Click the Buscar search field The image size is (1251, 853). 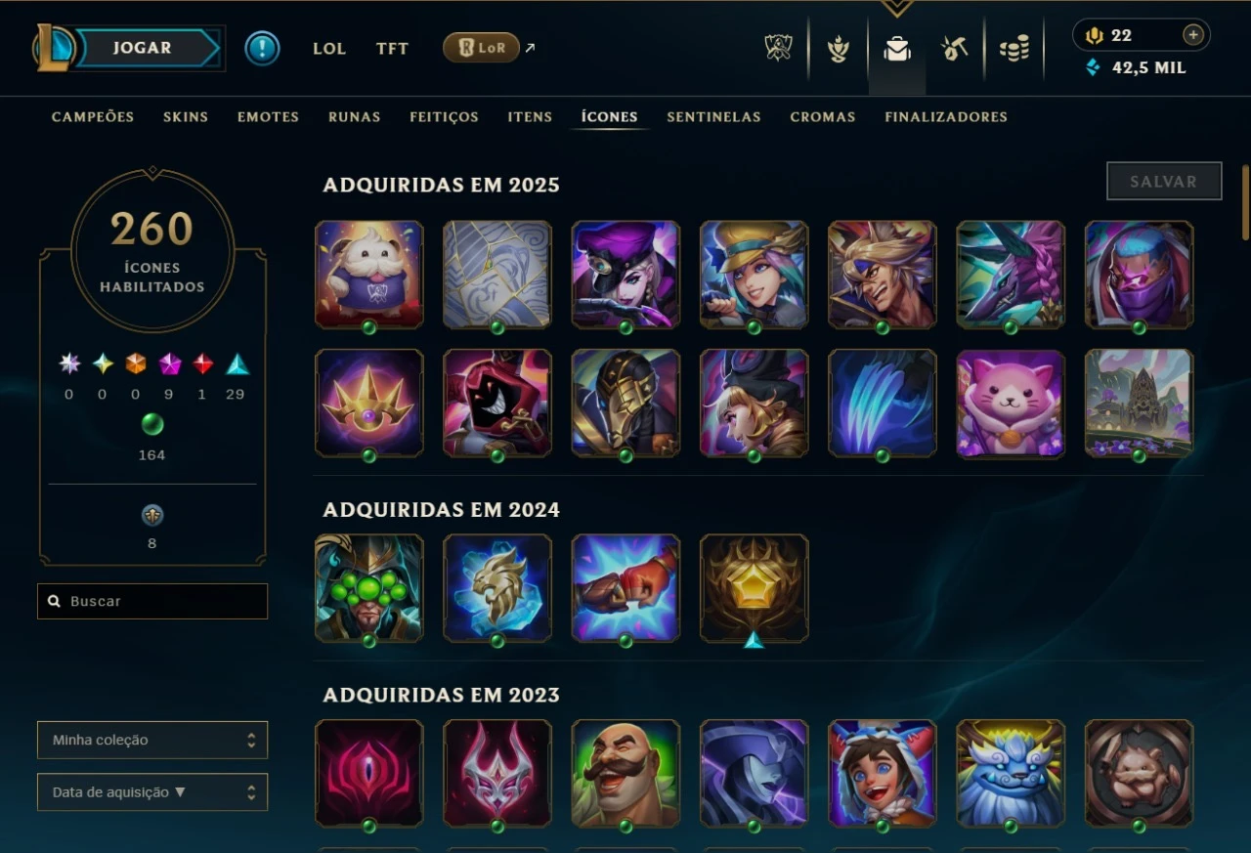coord(152,601)
